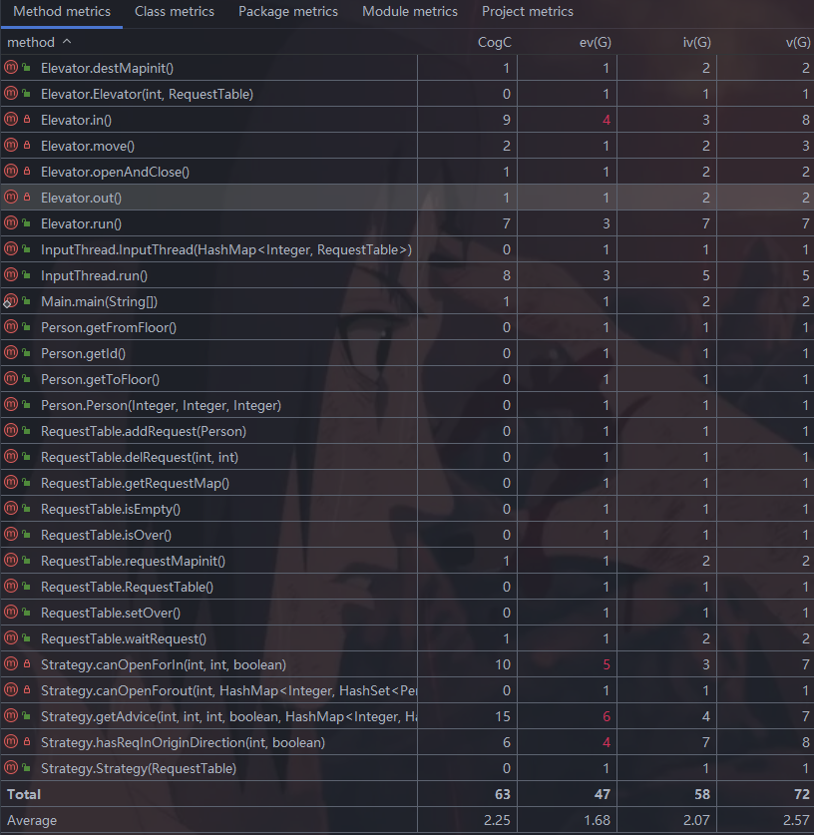
Task: Click the method icon for Main.main(String[])
Action: click(12, 301)
